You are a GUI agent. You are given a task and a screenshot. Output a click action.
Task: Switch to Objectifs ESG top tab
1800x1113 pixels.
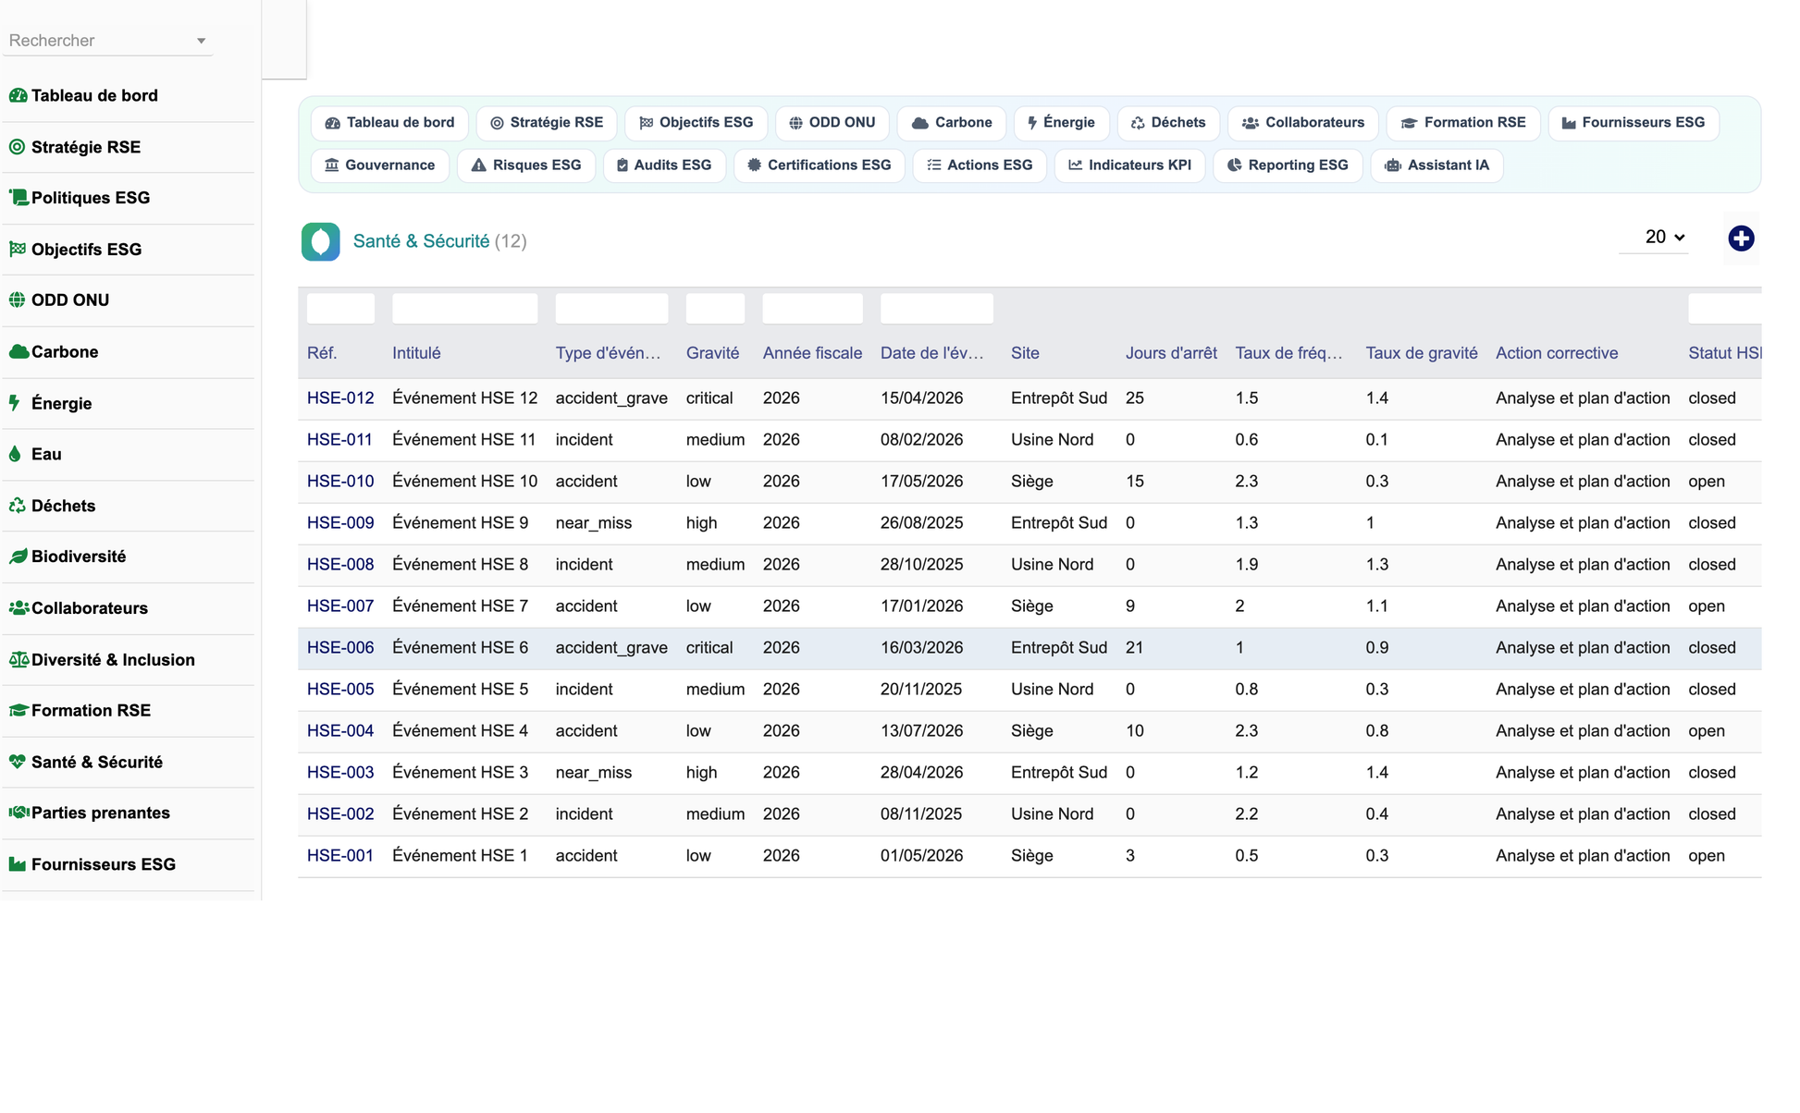coord(696,123)
